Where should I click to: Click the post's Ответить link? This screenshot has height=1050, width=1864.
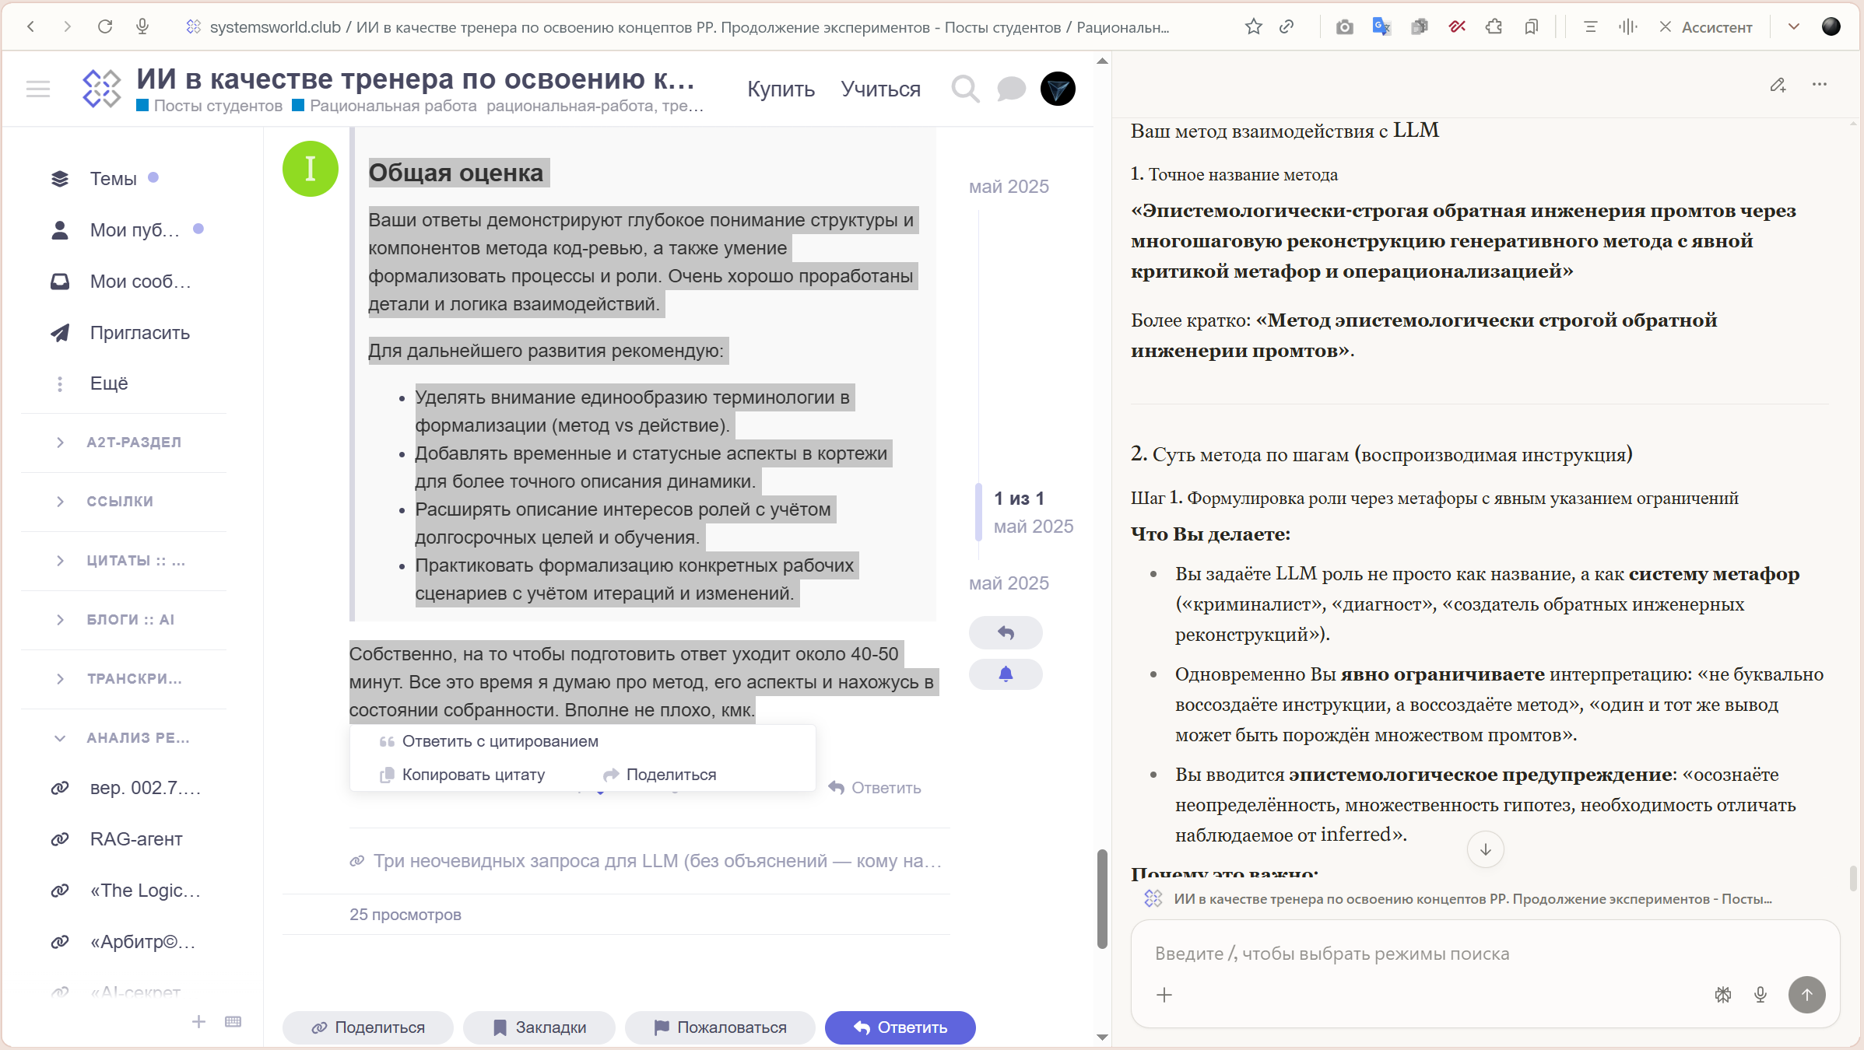(875, 788)
